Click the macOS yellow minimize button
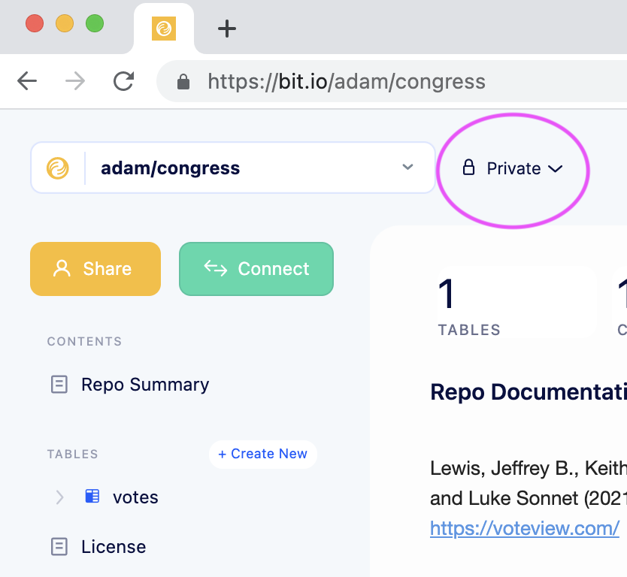Screen dimensions: 627x577 [65, 23]
